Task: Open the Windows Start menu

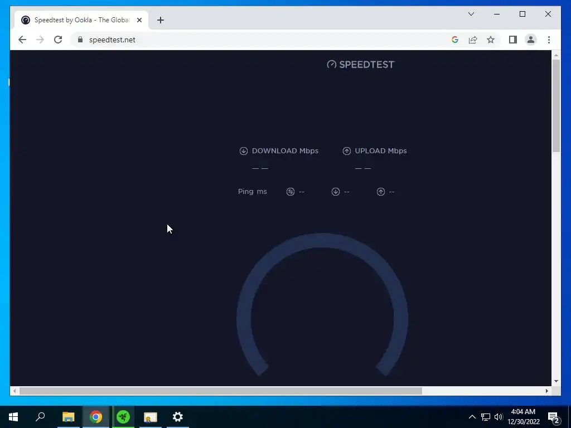Action: (x=13, y=417)
